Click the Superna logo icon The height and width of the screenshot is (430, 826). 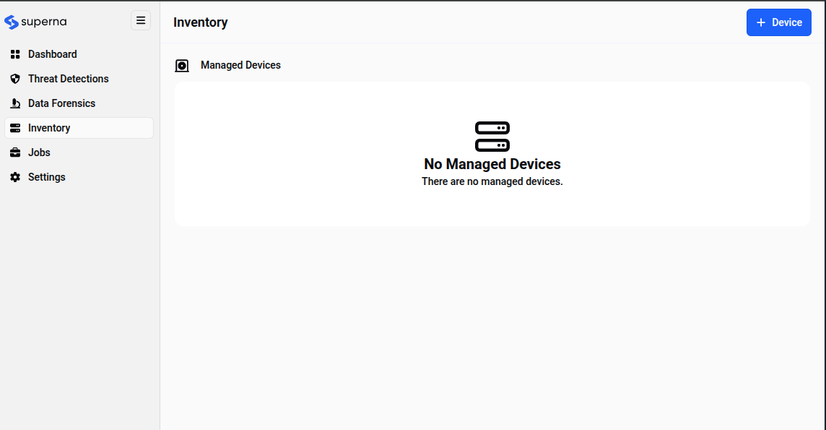pos(12,22)
